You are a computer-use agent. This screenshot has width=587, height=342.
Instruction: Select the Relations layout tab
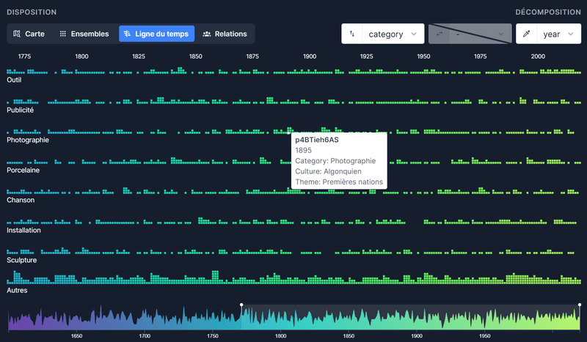225,34
